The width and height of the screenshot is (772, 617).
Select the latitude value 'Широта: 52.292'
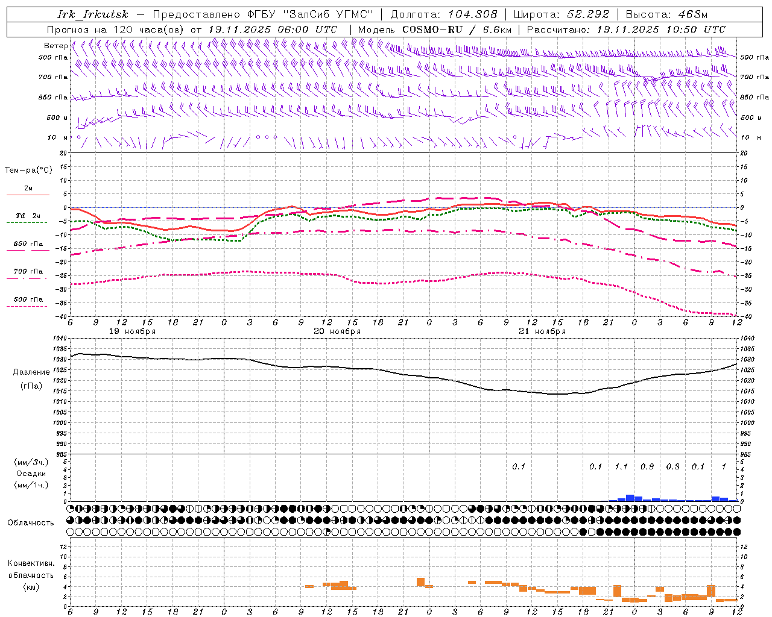[x=562, y=14]
